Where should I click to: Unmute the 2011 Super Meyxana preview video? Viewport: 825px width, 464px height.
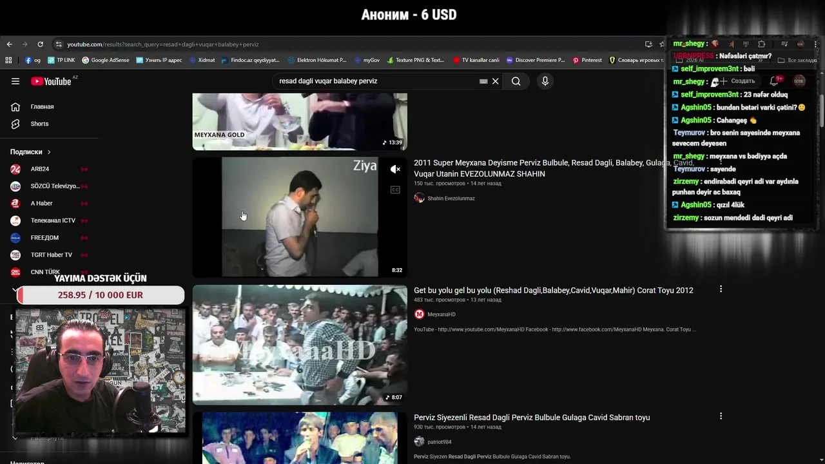tap(395, 169)
